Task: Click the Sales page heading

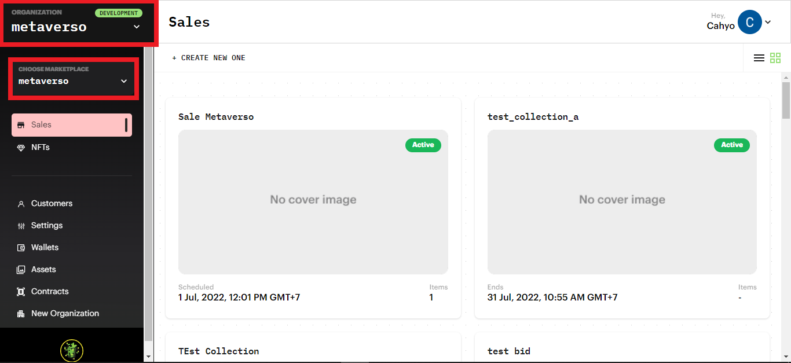Action: point(189,22)
